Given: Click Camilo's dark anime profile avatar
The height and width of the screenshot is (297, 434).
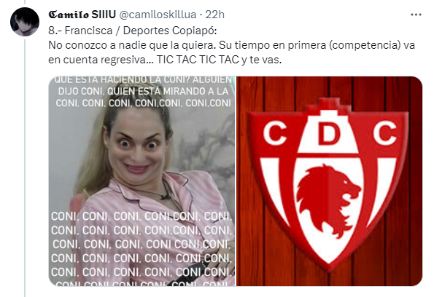Looking at the screenshot, I should click(25, 22).
